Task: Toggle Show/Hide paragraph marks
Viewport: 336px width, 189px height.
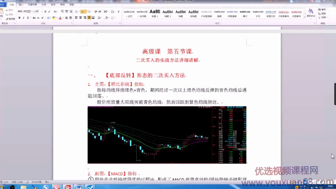Action: click(118, 11)
